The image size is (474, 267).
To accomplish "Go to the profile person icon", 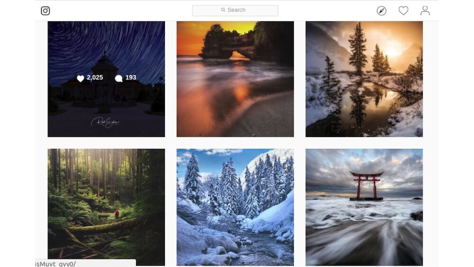I will [425, 10].
